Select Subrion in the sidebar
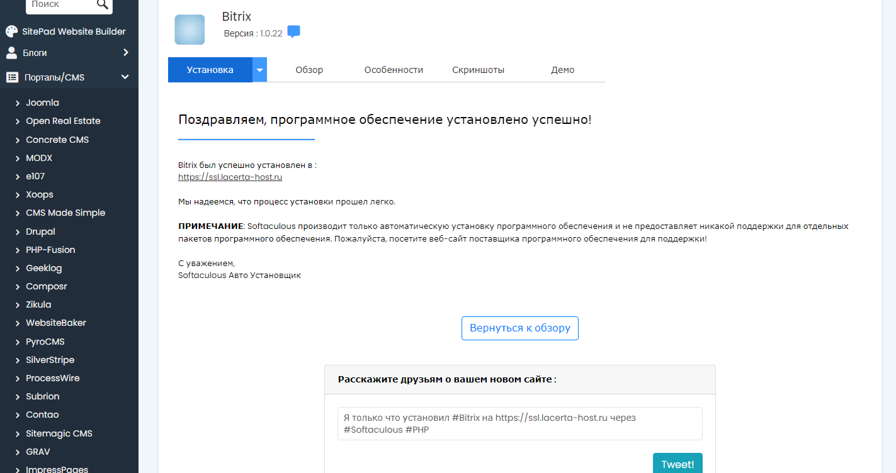The width and height of the screenshot is (896, 473). pos(43,396)
